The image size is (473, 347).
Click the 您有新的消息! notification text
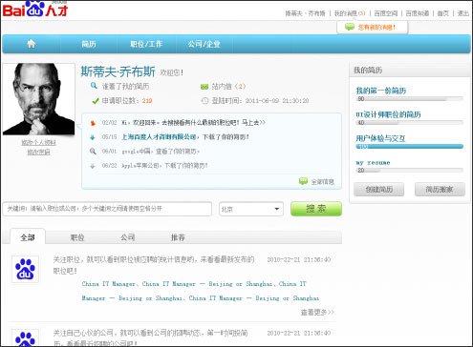pyautogui.click(x=376, y=28)
